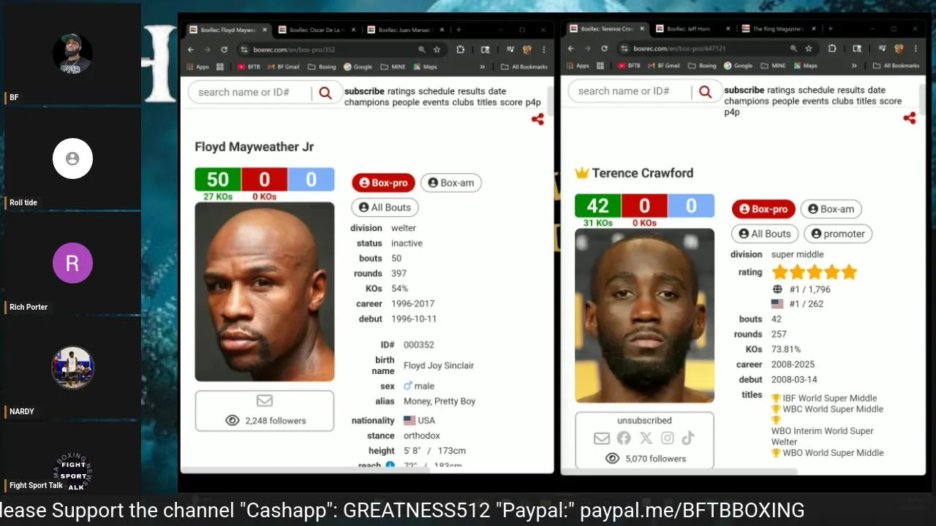Select Box-am on Crawford's profile

point(831,209)
